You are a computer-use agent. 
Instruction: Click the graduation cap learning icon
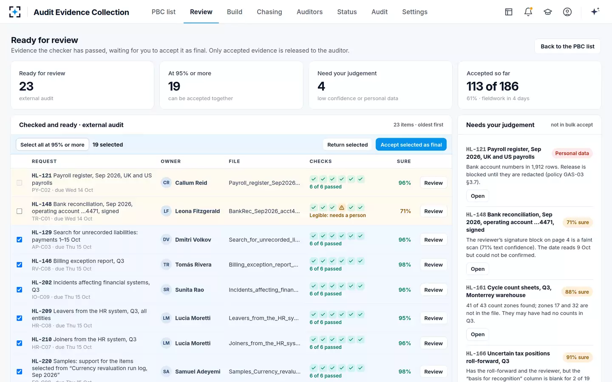[x=548, y=12]
